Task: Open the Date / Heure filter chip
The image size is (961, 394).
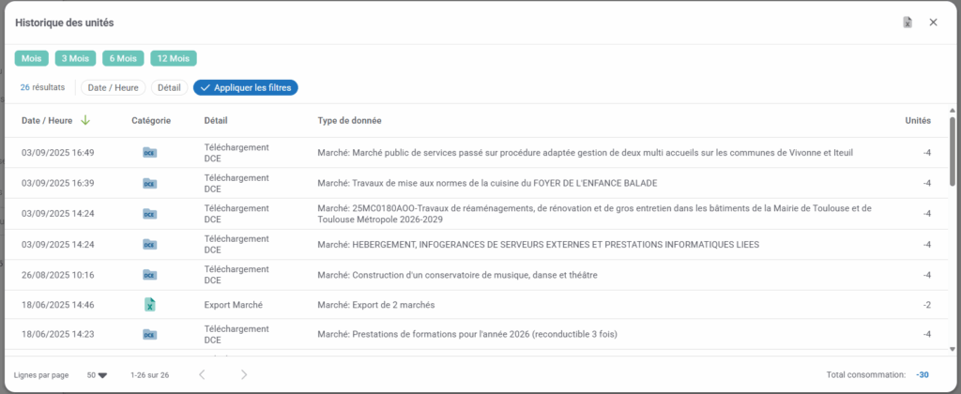Action: tap(113, 87)
